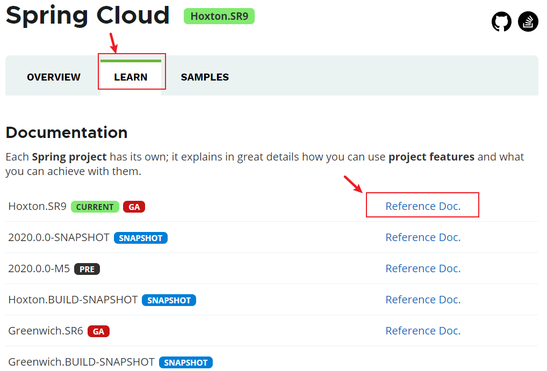The height and width of the screenshot is (371, 547).
Task: Open the Stack Overflow icon link
Action: 528,21
